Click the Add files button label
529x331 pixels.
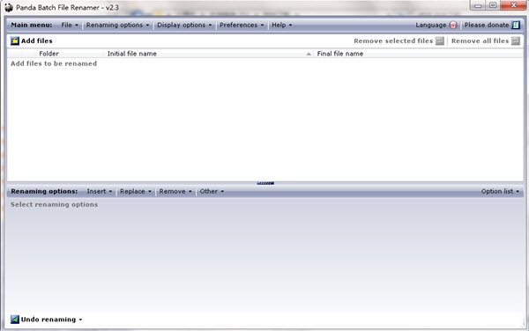(36, 41)
